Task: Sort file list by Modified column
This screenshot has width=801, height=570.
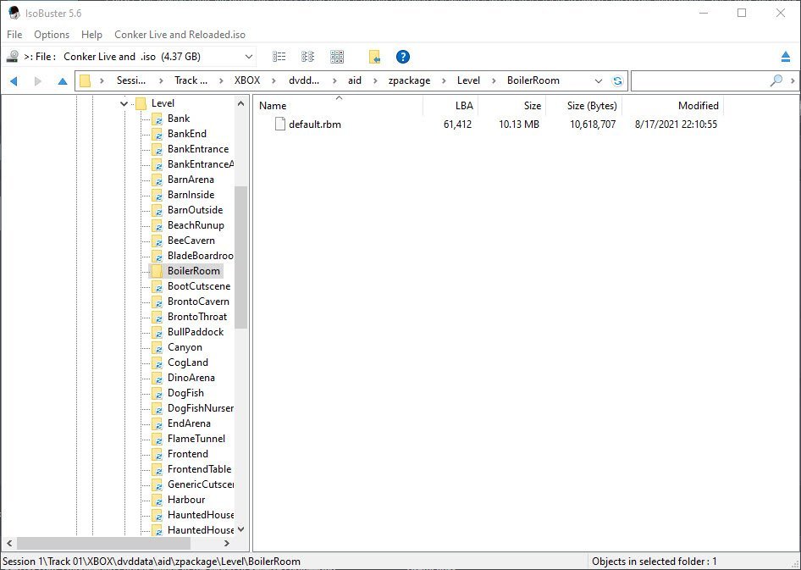Action: (698, 106)
